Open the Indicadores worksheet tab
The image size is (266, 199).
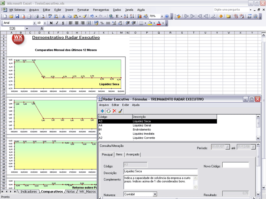[x=29, y=192]
